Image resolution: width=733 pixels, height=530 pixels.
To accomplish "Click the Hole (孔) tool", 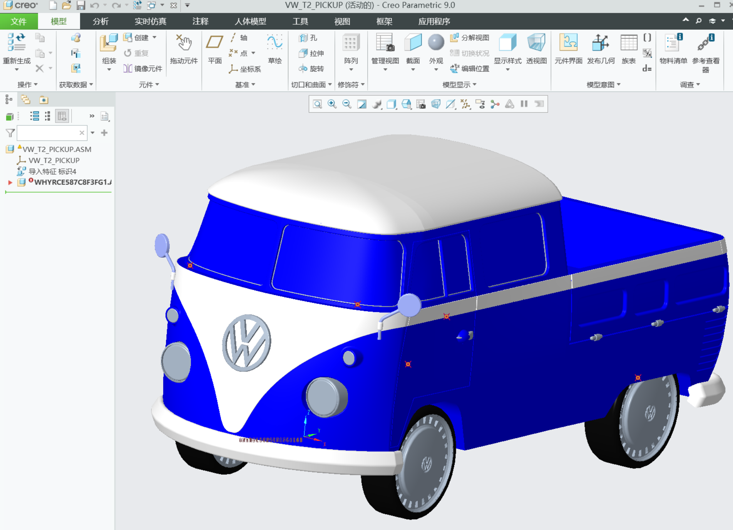I will (308, 38).
